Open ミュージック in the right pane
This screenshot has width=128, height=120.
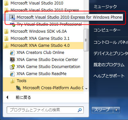pos(105,7)
